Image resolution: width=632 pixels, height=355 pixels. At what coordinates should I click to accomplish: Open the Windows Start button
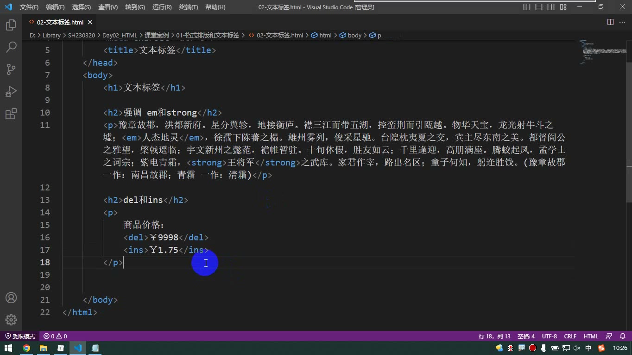pyautogui.click(x=9, y=348)
